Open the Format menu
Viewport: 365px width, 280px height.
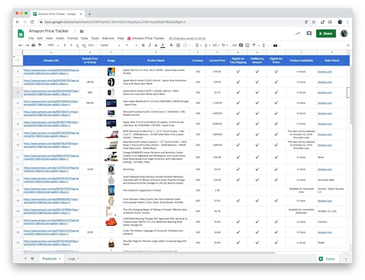[x=72, y=38]
